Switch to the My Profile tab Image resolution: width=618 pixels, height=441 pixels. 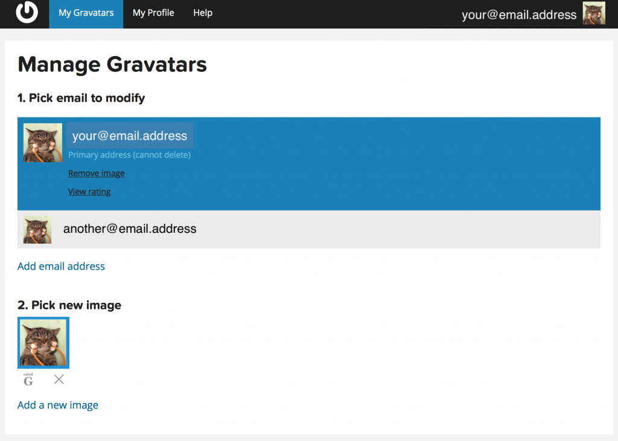153,13
